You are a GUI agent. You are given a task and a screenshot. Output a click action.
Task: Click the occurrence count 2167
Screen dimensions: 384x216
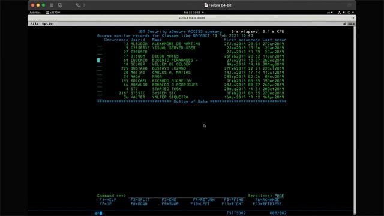click(124, 93)
